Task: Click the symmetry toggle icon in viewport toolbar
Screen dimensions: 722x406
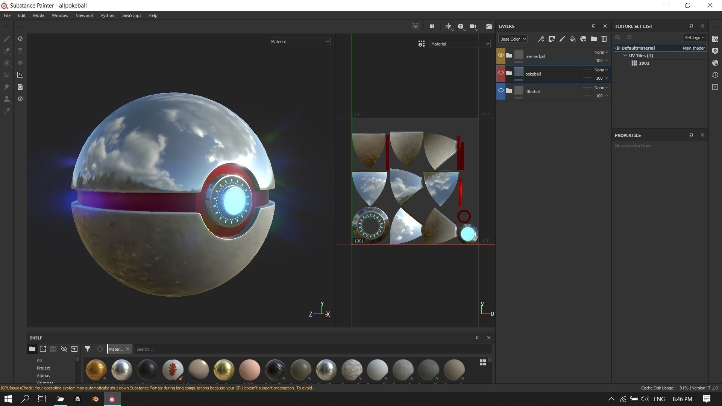Action: coord(448,26)
